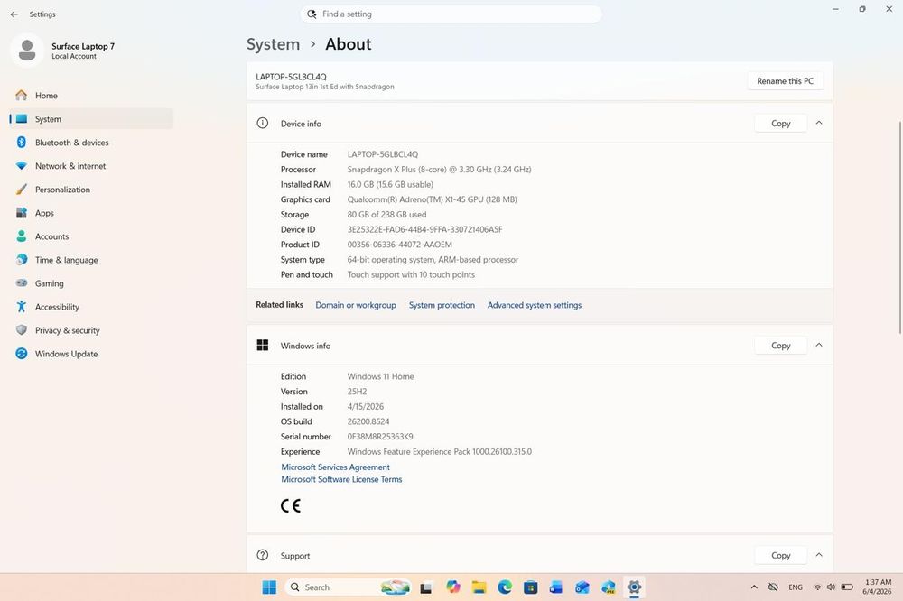
Task: Click Rename this PC button
Action: click(785, 81)
